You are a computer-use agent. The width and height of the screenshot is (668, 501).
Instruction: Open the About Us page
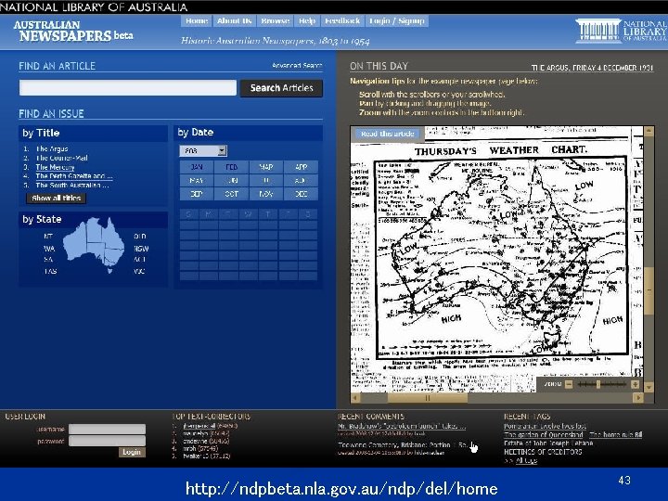[x=235, y=20]
